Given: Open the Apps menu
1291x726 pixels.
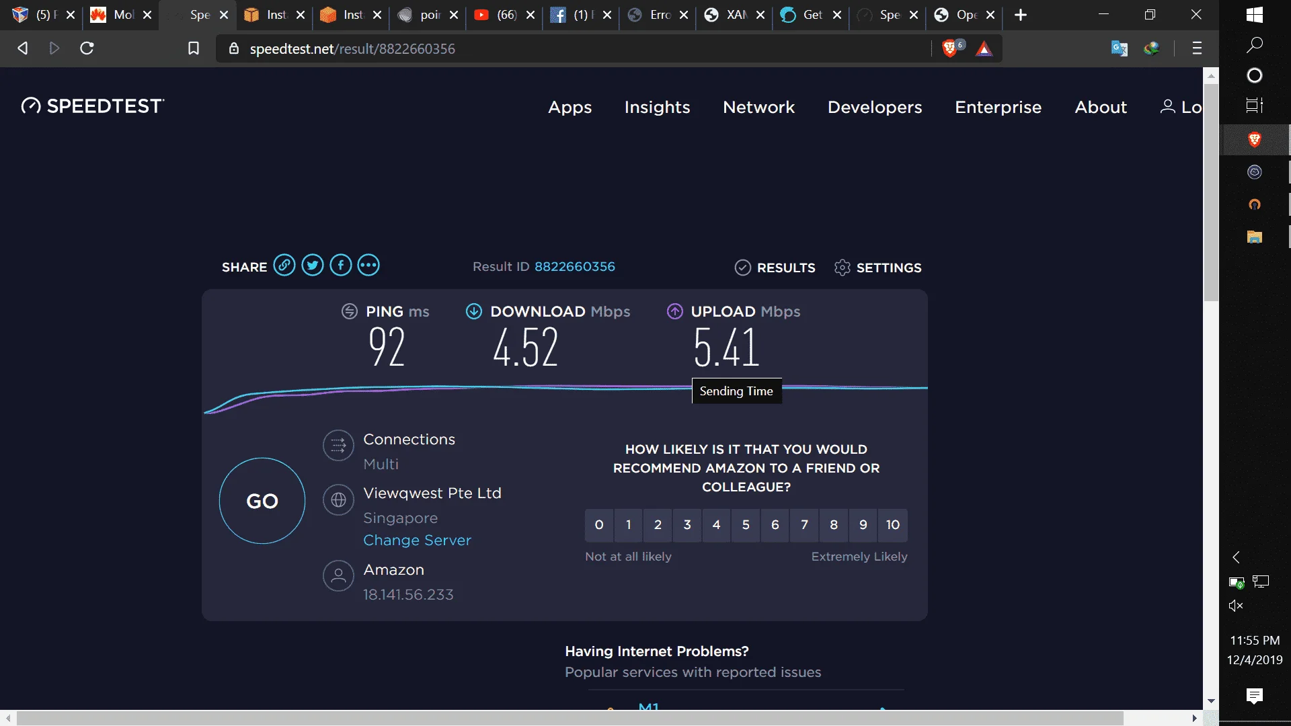Looking at the screenshot, I should pyautogui.click(x=570, y=108).
